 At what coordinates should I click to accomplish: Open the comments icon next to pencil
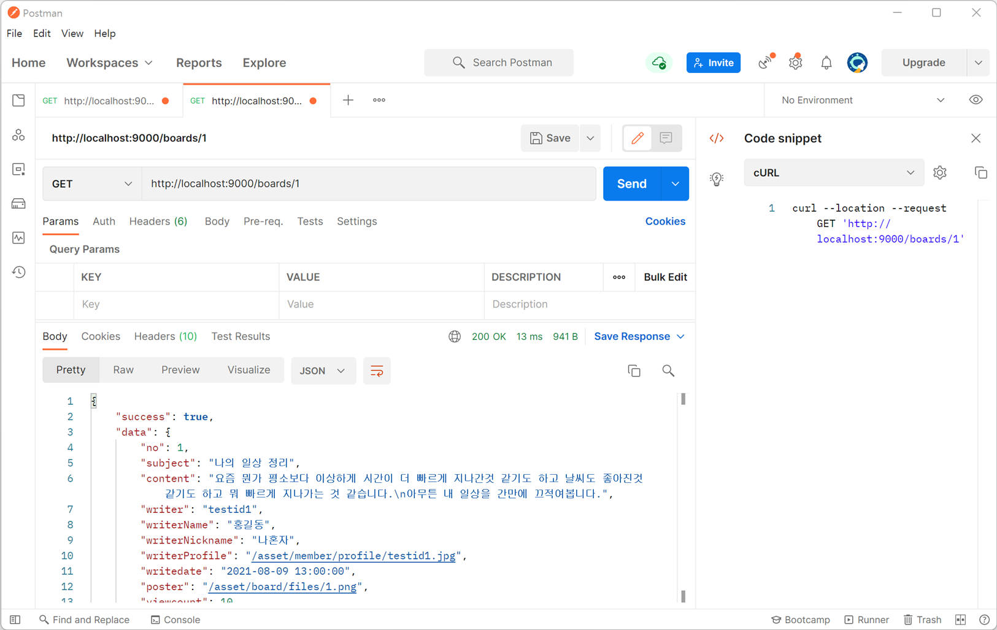[x=666, y=138]
